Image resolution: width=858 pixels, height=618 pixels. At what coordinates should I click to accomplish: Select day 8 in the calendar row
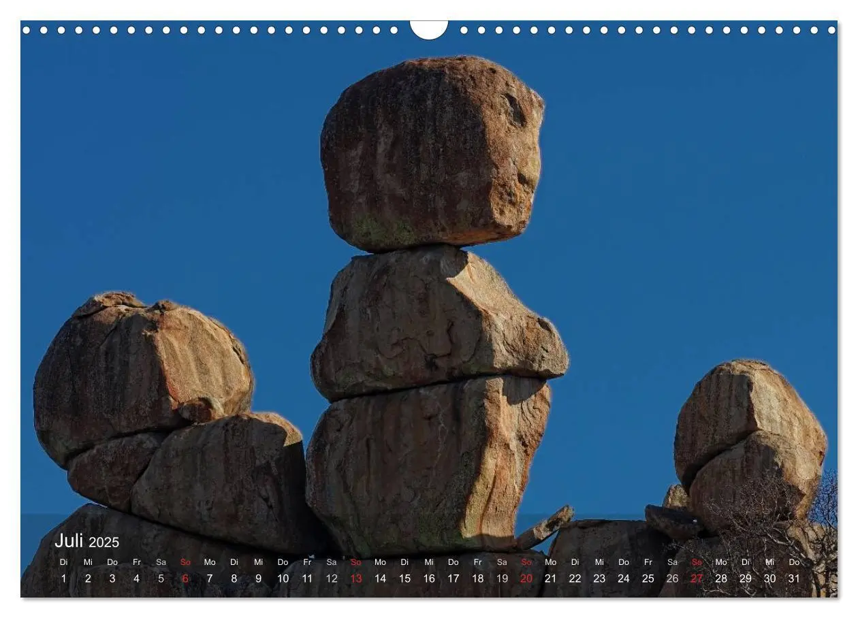click(234, 579)
